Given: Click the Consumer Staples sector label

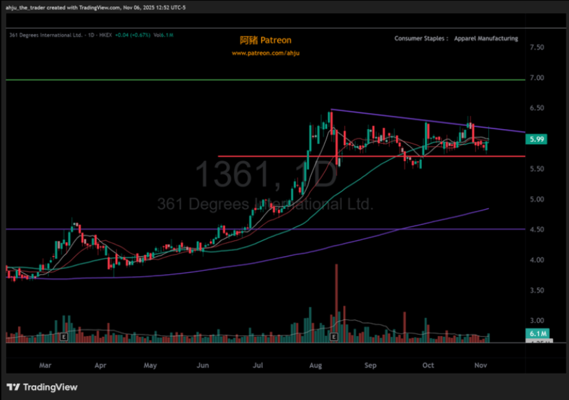Looking at the screenshot, I should [x=420, y=38].
